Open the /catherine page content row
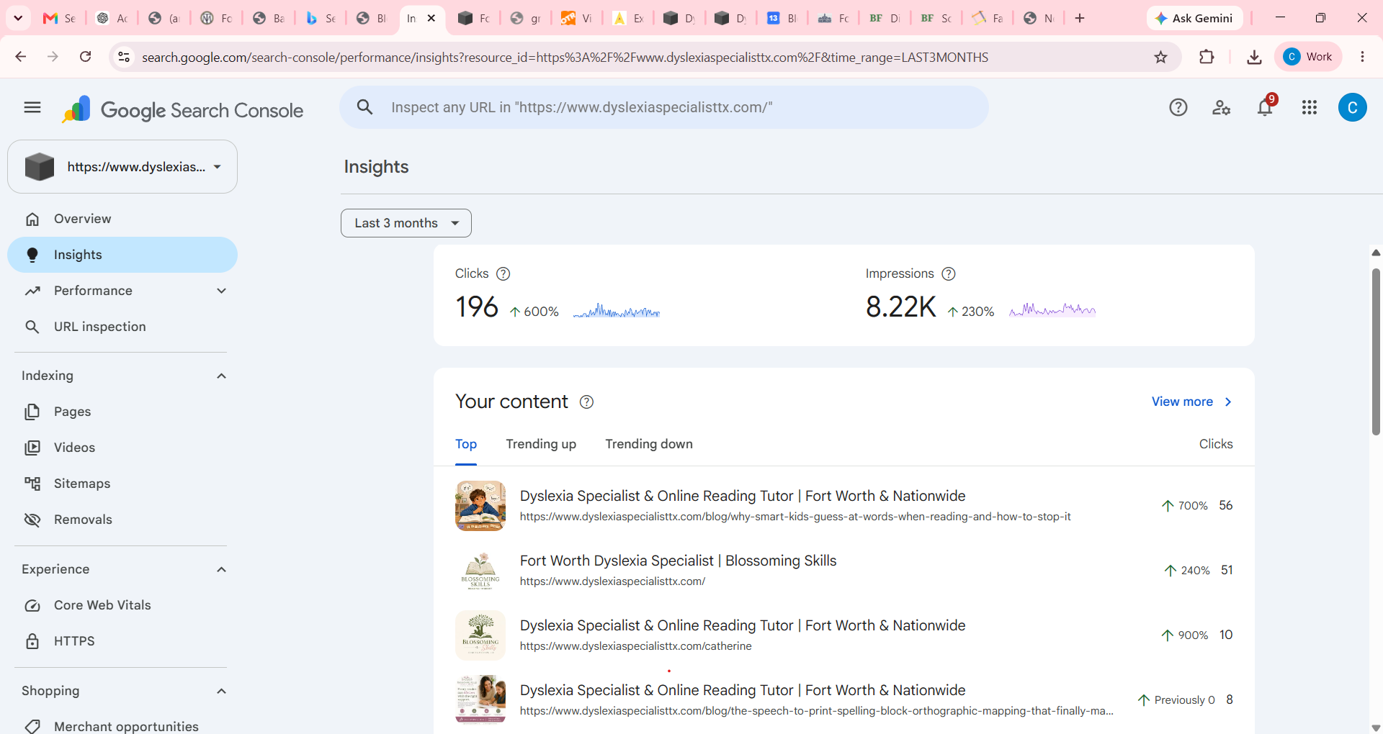The image size is (1383, 734). point(844,635)
